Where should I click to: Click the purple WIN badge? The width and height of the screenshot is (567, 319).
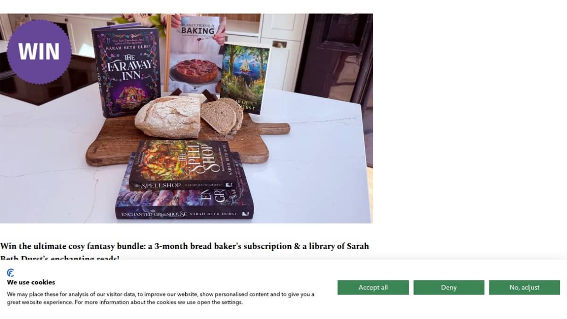tap(39, 51)
